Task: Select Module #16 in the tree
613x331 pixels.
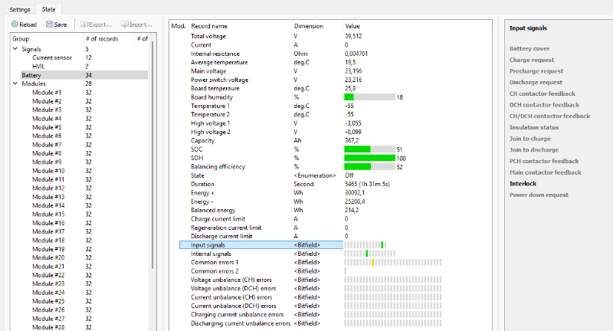Action: (x=48, y=223)
